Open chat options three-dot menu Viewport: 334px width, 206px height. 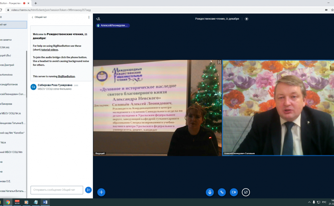coord(89,17)
